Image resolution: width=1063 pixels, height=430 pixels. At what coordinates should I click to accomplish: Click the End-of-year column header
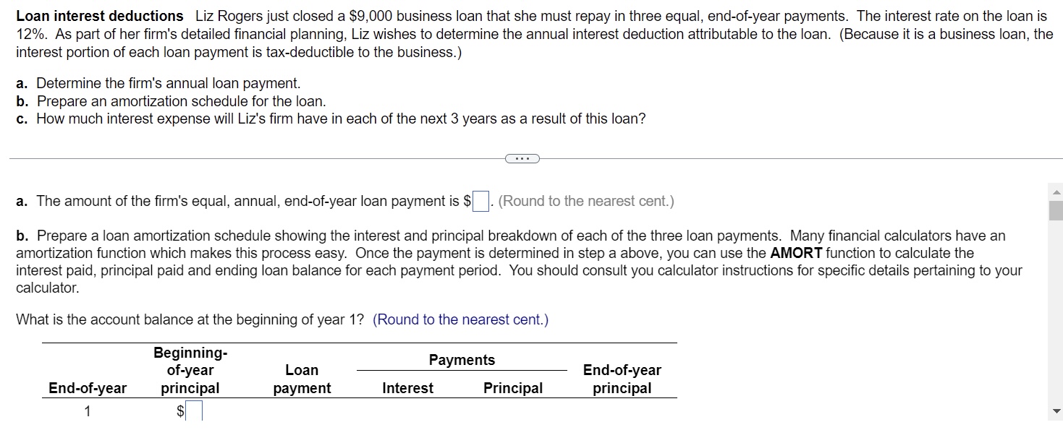click(x=87, y=388)
